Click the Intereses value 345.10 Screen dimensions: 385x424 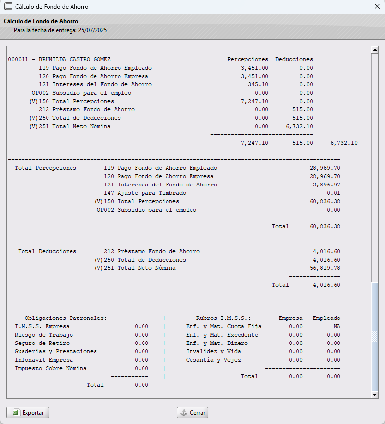(x=258, y=84)
